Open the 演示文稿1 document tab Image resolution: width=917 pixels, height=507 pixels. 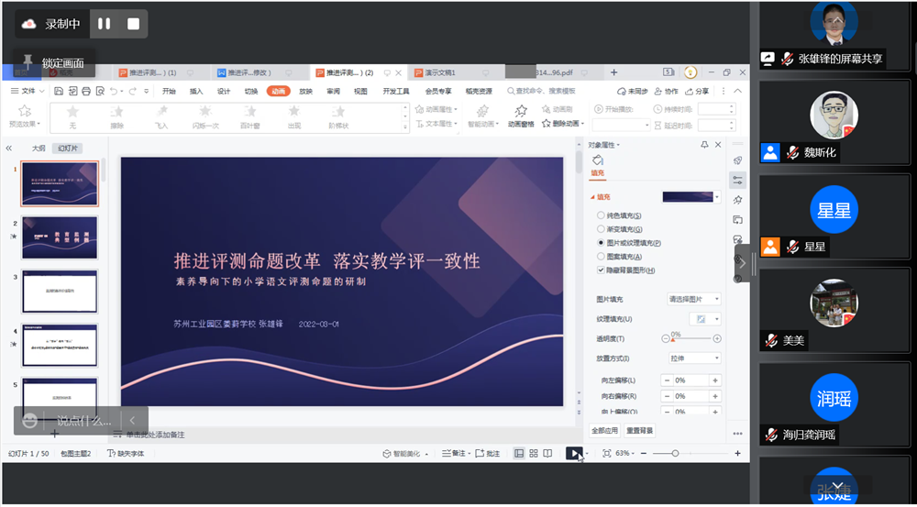coord(440,72)
